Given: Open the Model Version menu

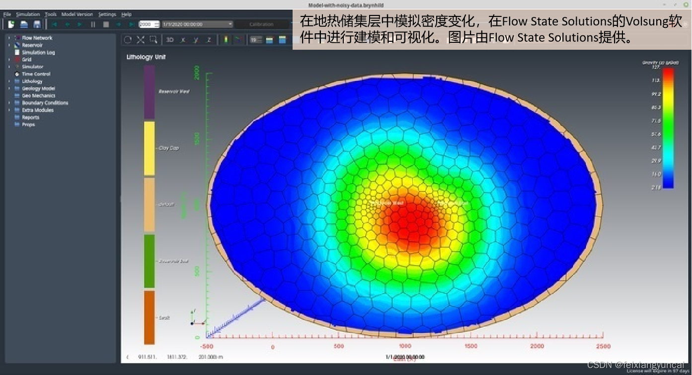Looking at the screenshot, I should pos(77,14).
